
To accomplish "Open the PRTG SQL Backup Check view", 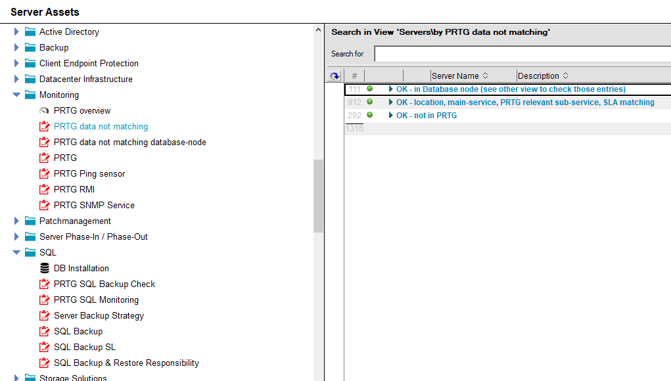I will [x=104, y=284].
